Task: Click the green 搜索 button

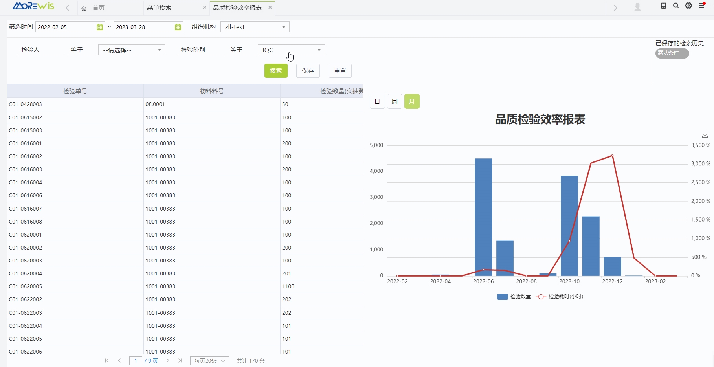Action: pos(276,71)
